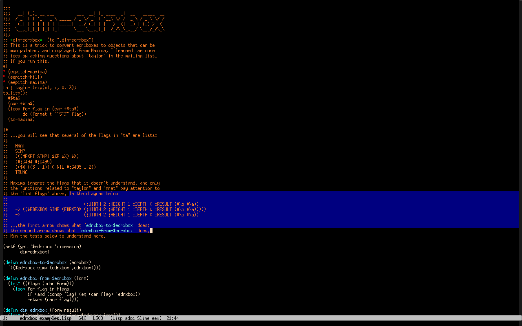
Task: Click the (to ".dim-edrxbox") hyperlink
Action: tap(70, 40)
